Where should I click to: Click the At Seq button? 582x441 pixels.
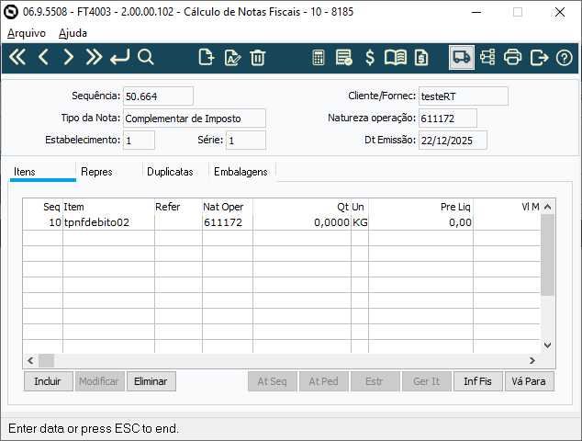[x=273, y=381]
